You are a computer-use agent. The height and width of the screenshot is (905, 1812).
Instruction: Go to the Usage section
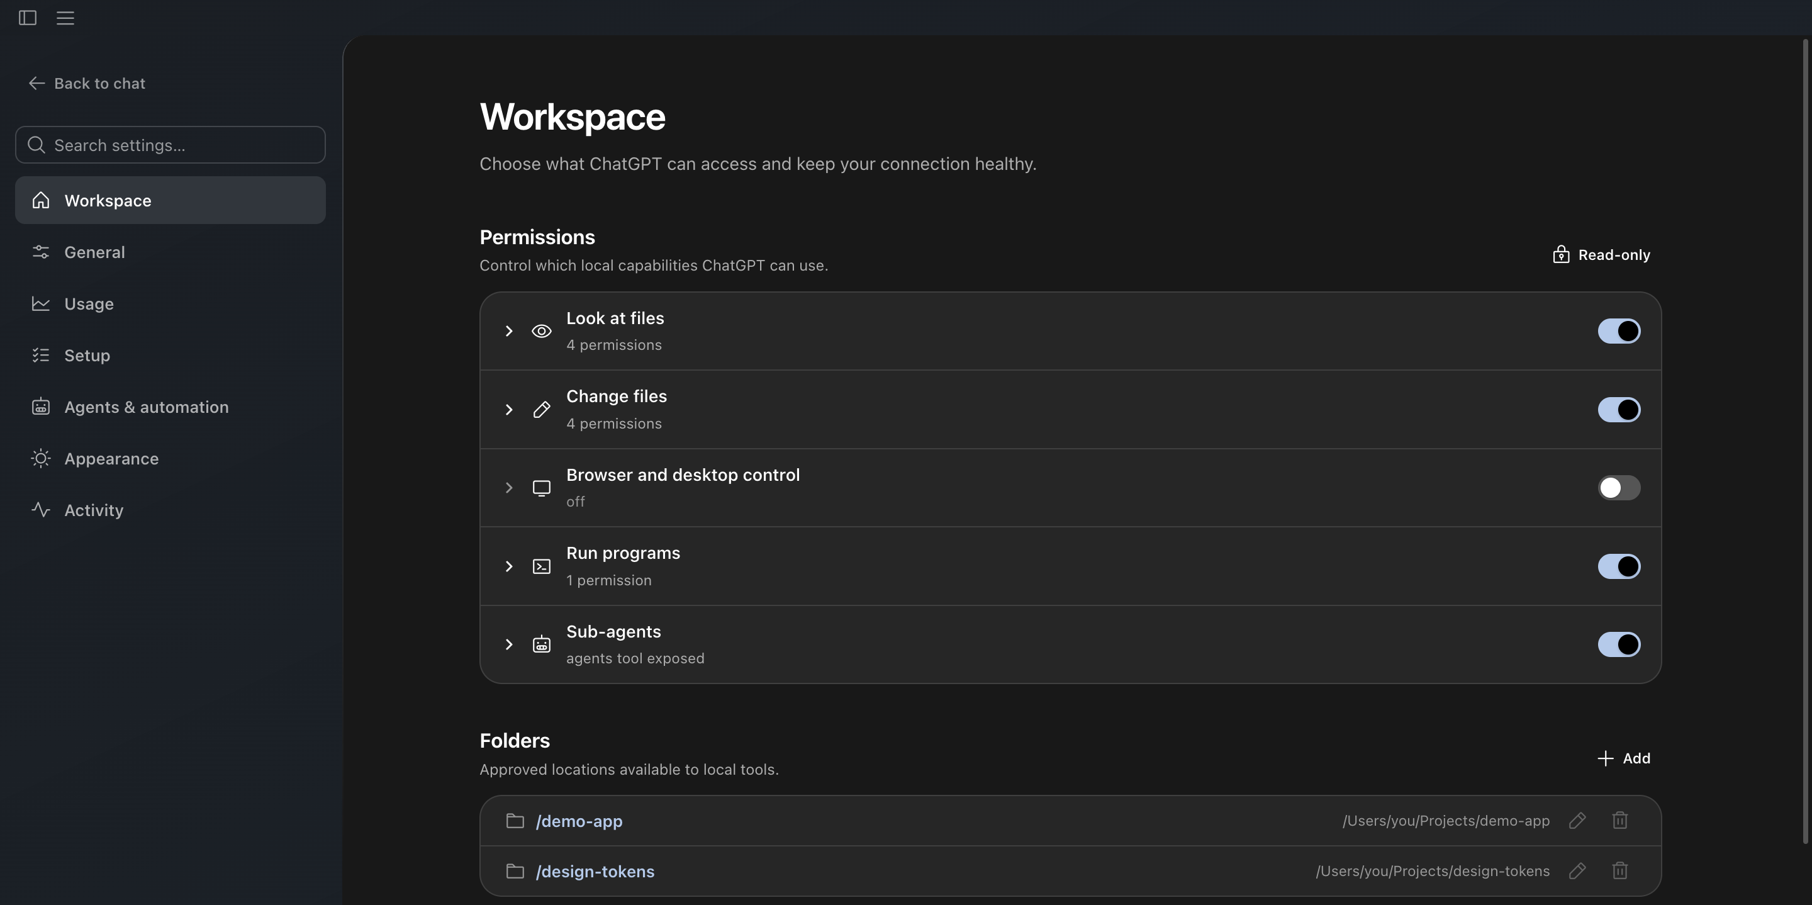click(171, 303)
